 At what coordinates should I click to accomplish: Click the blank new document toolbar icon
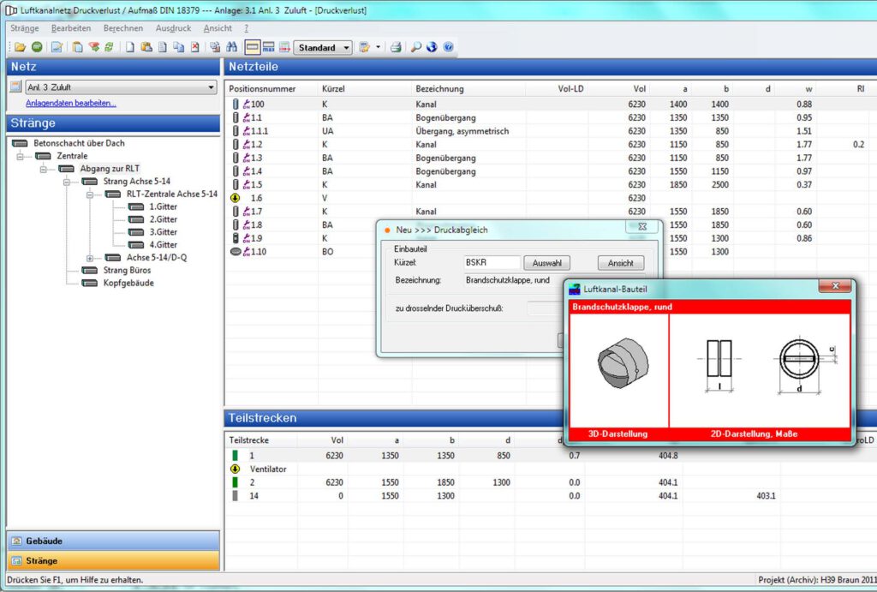click(x=130, y=48)
